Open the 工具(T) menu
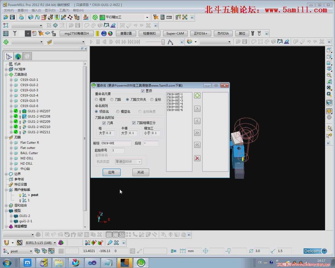 coord(64,10)
